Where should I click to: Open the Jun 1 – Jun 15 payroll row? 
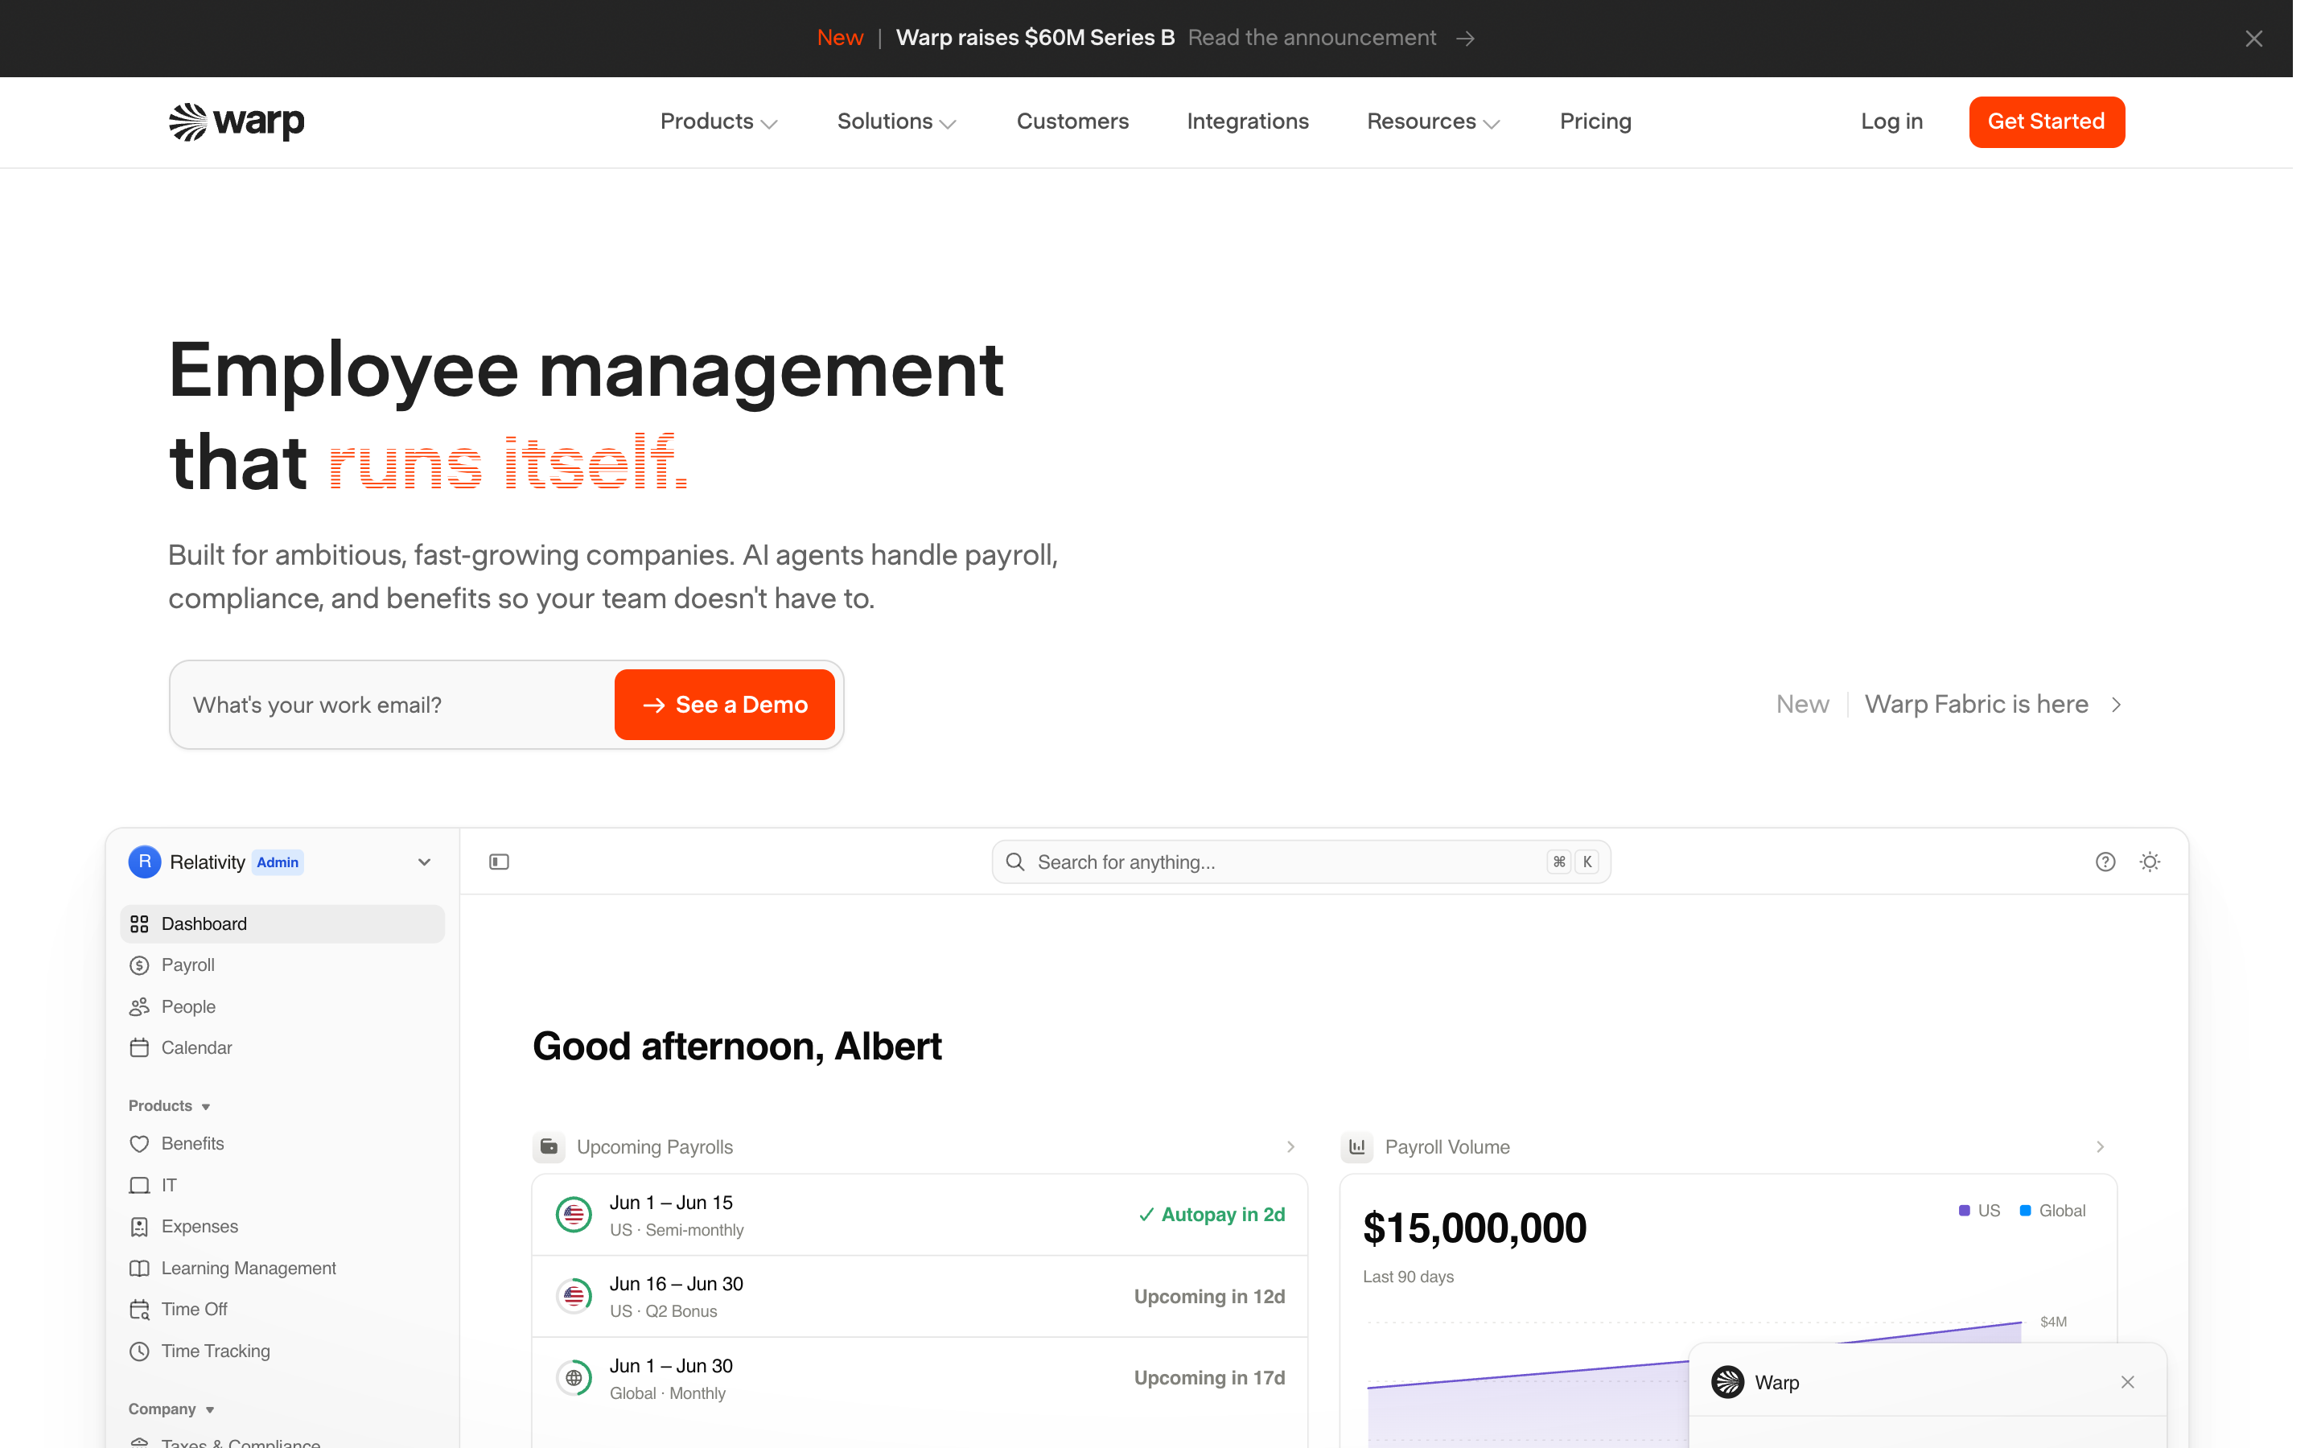point(919,1216)
